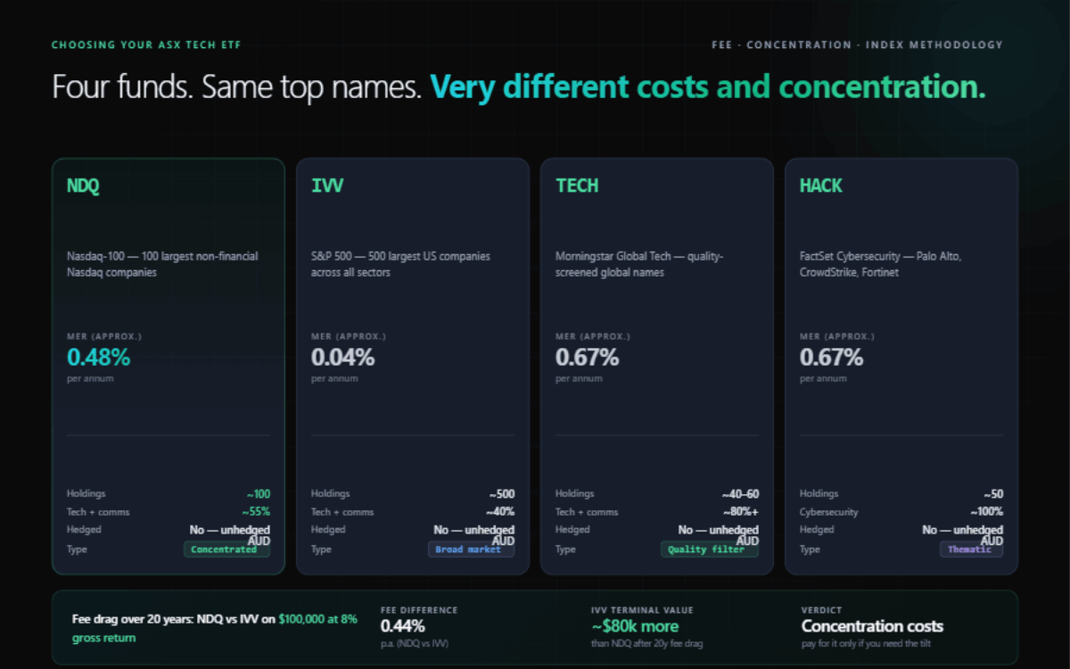Click the ~40–60 holdings value
The height and width of the screenshot is (669, 1070).
pyautogui.click(x=741, y=494)
